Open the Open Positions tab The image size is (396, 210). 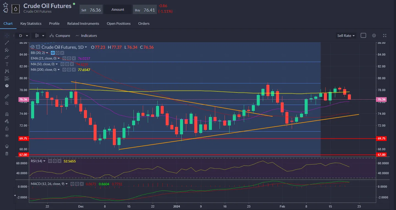tap(119, 23)
